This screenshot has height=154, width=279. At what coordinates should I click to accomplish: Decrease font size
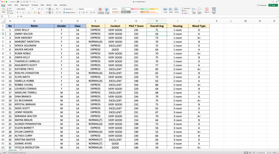click(x=42, y=9)
